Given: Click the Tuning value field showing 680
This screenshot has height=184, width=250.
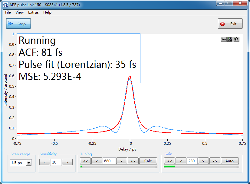Looking at the screenshot, I should coord(109,161).
